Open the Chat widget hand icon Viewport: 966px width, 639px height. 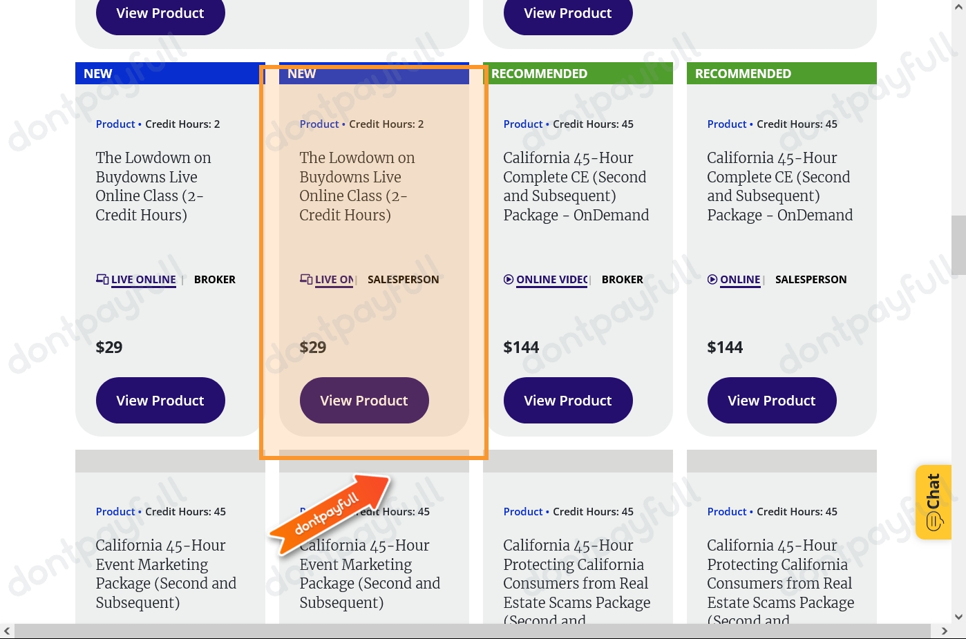point(934,522)
